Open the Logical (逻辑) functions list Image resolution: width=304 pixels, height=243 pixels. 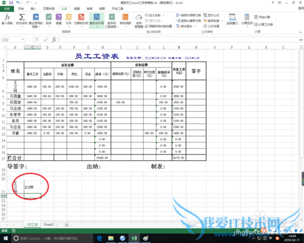pos(59,20)
